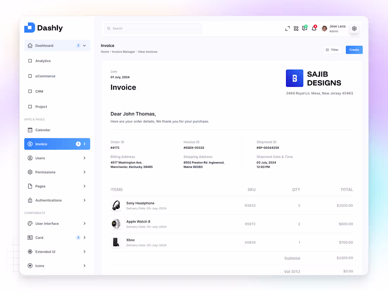Click inside the Search field

[153, 28]
